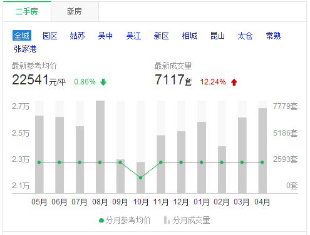Click the green down arrow beside 0.86%
The height and width of the screenshot is (235, 310).
103,82
